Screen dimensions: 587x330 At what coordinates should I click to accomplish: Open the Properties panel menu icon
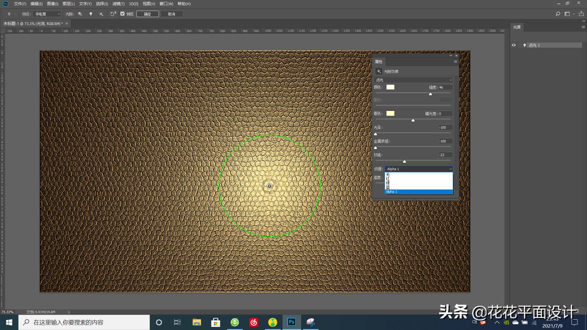click(x=455, y=62)
